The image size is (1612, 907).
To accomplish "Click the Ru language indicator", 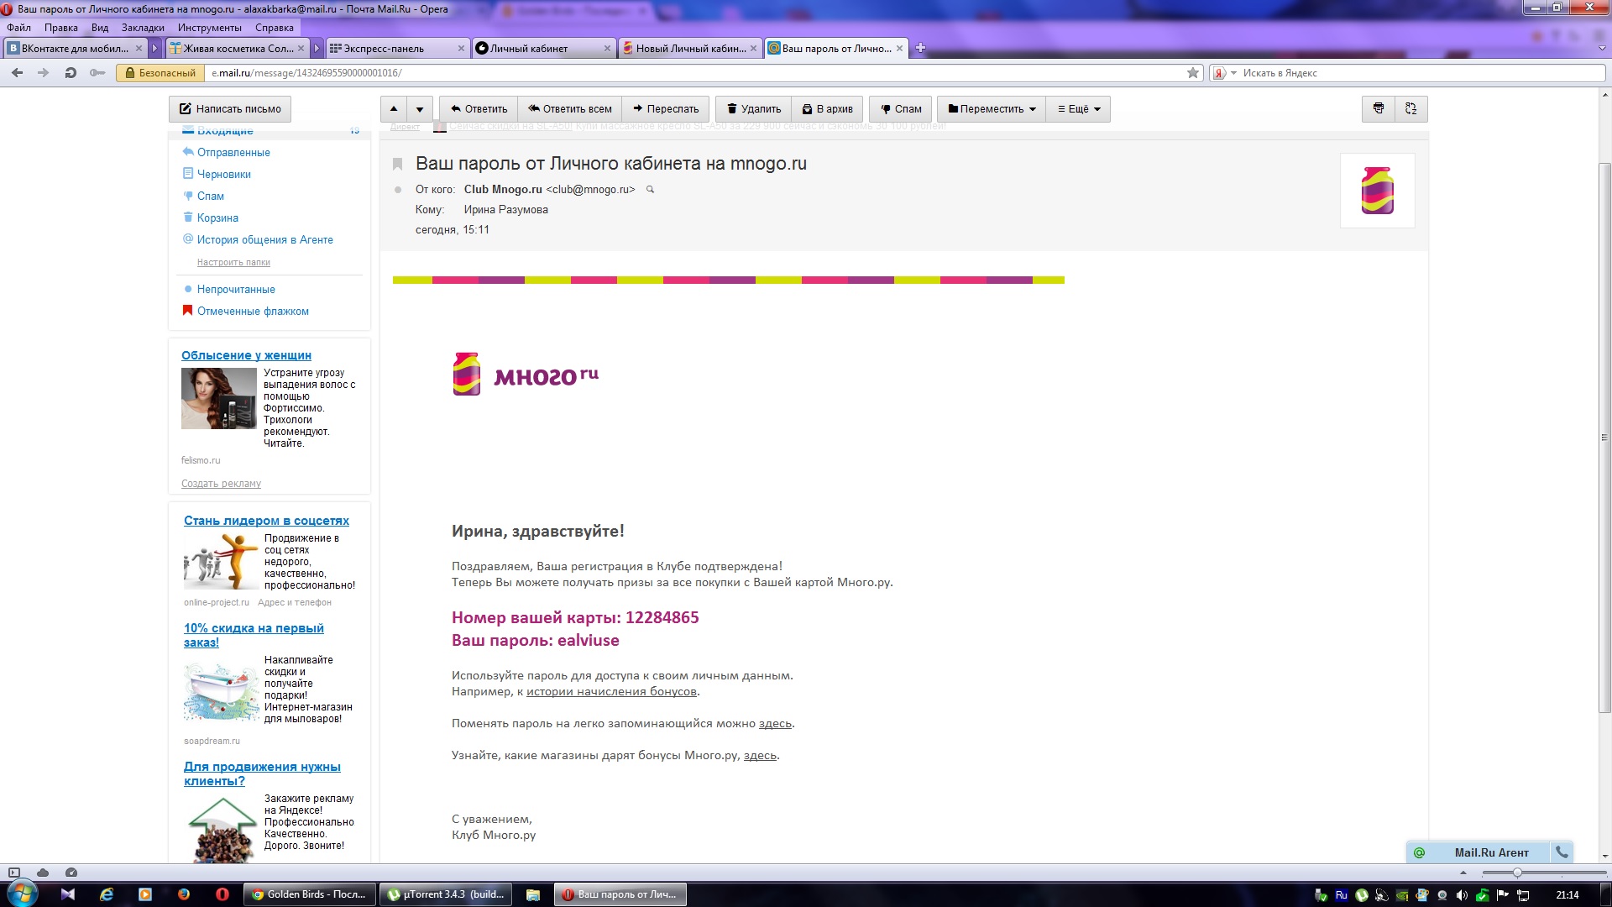I will click(1341, 895).
